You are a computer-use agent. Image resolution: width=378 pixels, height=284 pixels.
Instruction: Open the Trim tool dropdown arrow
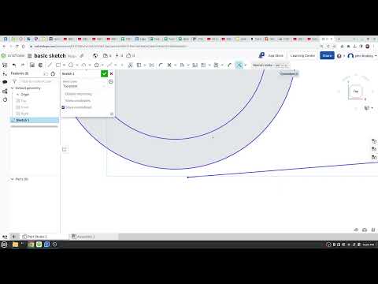click(176, 65)
